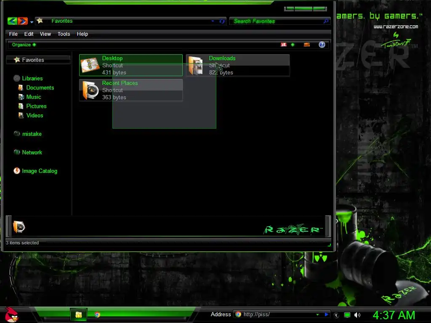Screen dimensions: 431x323
Task: Open the Edit menu
Action: click(29, 34)
